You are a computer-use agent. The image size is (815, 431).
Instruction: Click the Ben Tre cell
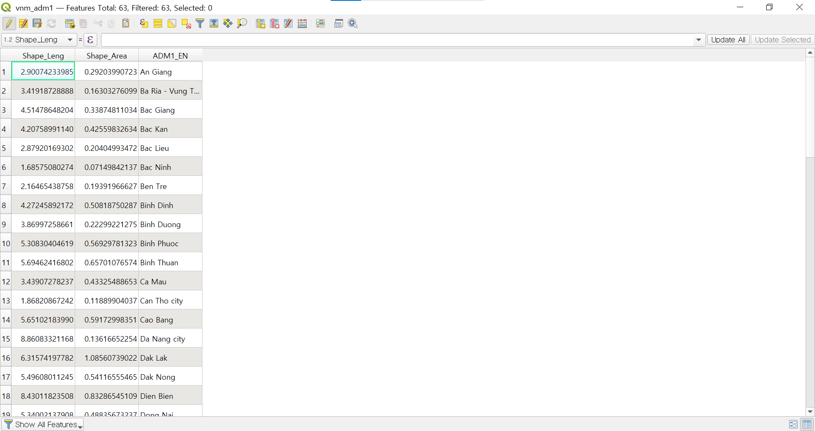pos(170,186)
